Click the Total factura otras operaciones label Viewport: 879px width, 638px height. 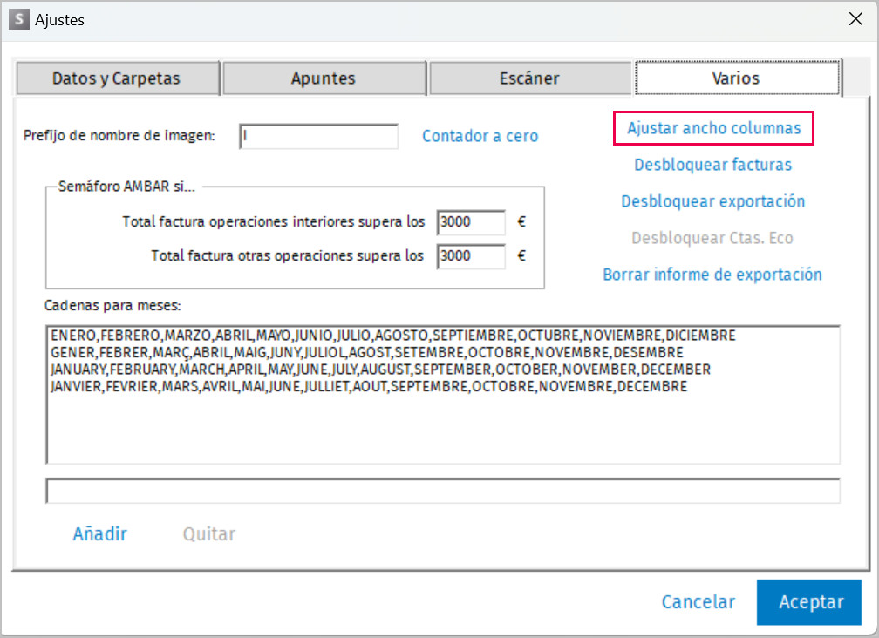(287, 256)
